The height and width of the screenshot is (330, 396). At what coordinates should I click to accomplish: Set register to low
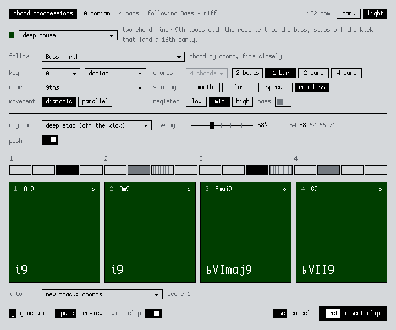click(196, 102)
